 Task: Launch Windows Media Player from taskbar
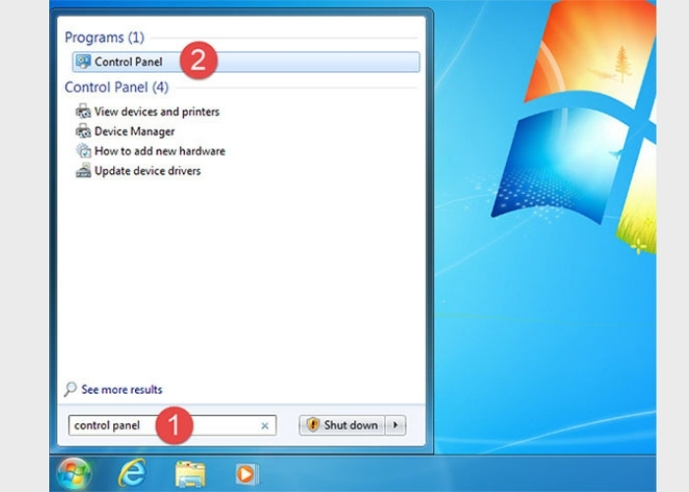(246, 473)
